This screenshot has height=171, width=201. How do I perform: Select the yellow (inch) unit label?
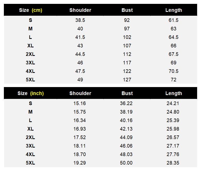point(37,93)
